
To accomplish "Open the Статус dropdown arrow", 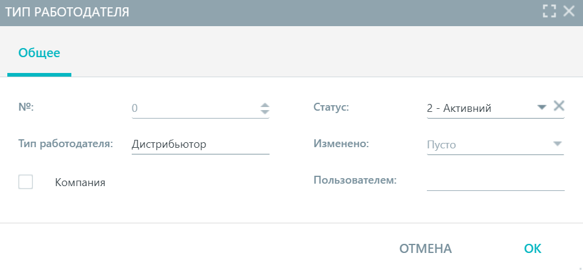I will pyautogui.click(x=542, y=108).
